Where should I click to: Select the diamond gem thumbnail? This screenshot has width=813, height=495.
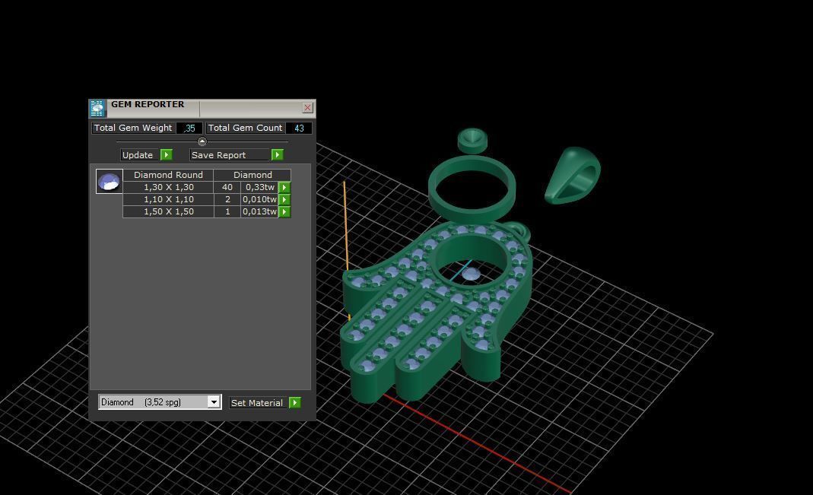pyautogui.click(x=109, y=182)
